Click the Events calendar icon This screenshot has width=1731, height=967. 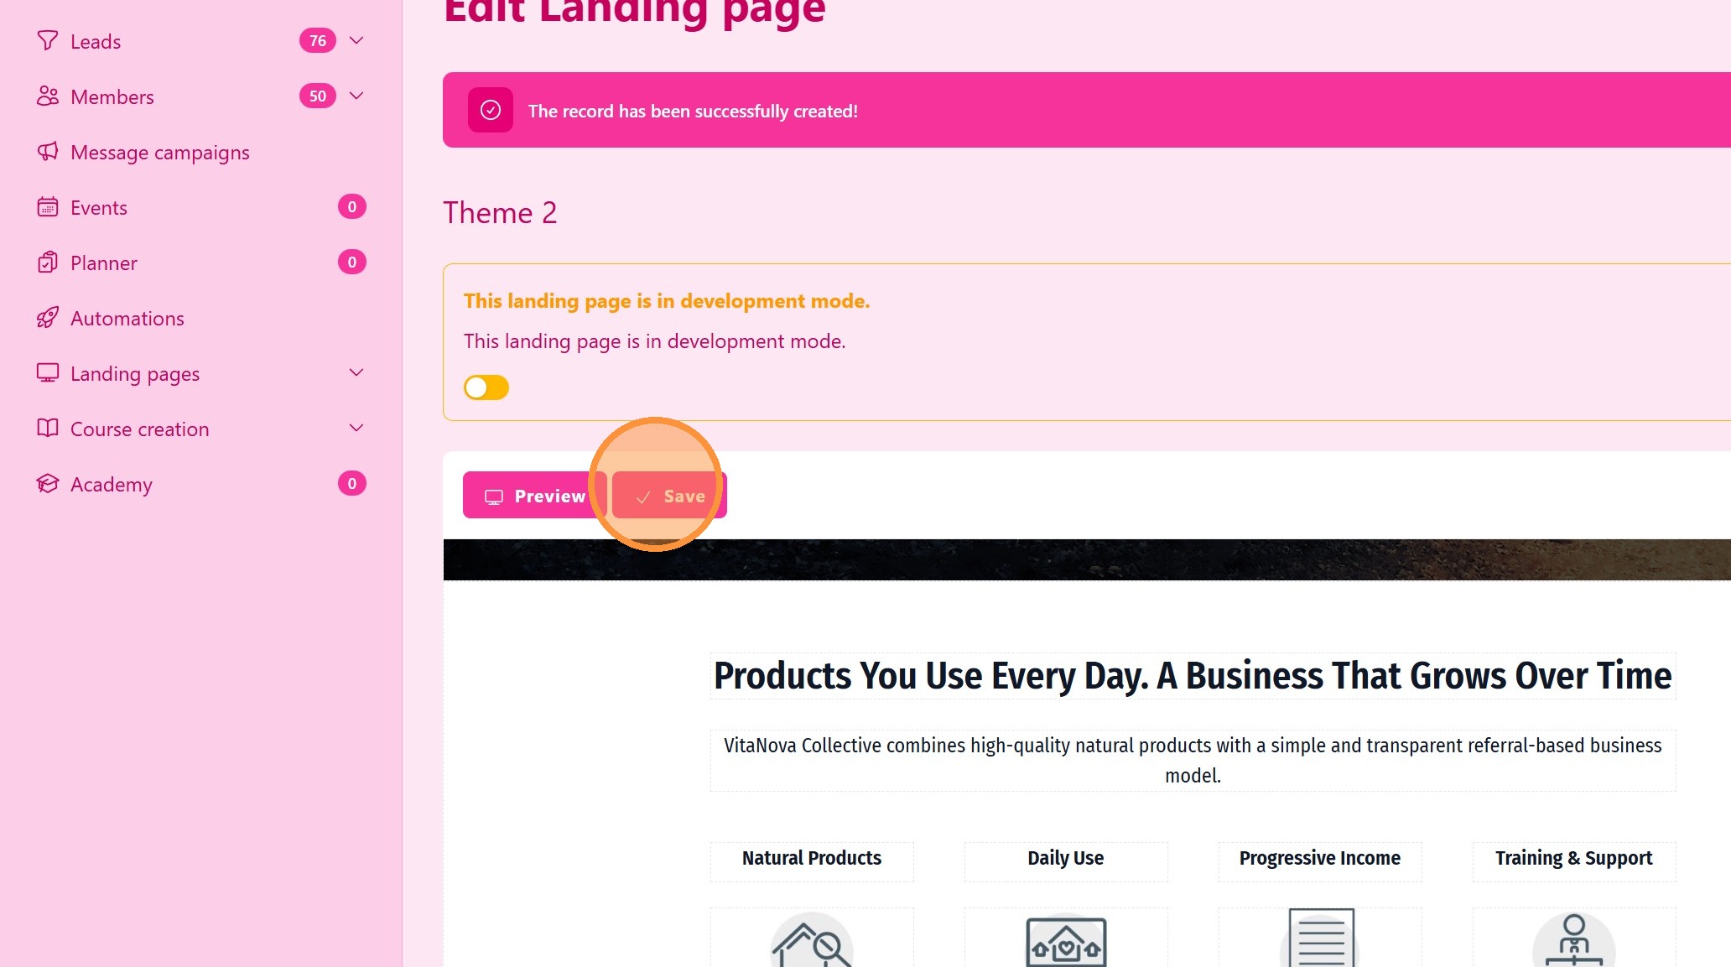(48, 206)
